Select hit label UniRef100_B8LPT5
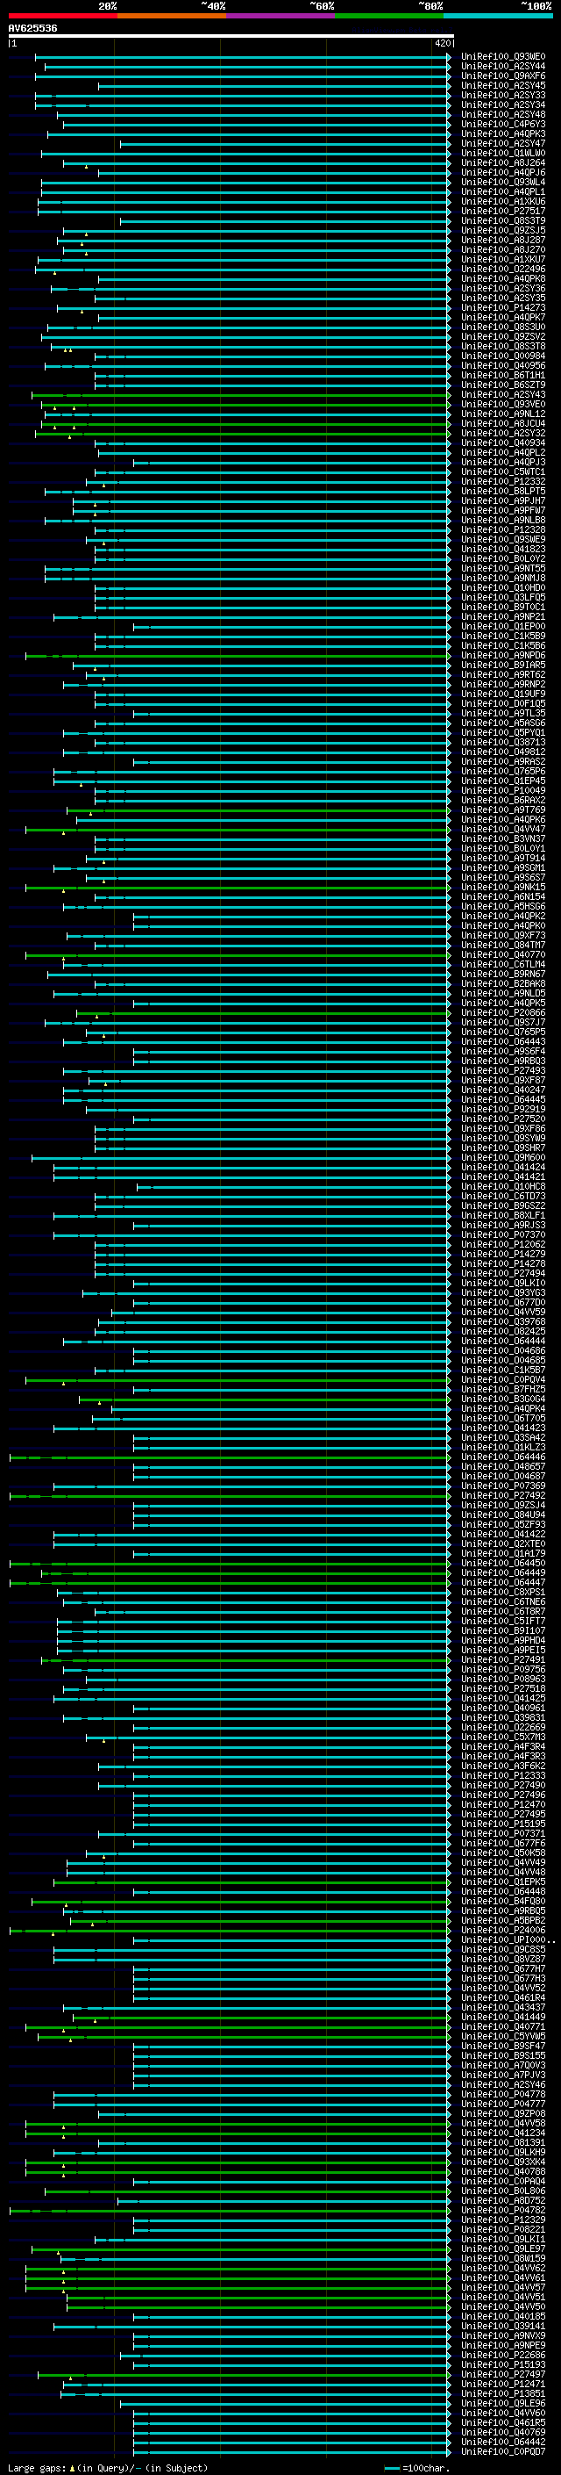This screenshot has height=2475, width=561. tap(503, 491)
